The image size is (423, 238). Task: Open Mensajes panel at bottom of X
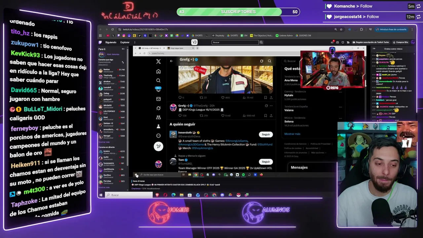tap(299, 167)
